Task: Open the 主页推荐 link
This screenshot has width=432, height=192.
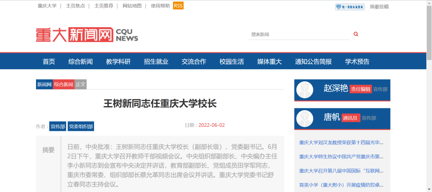Action: [x=104, y=6]
